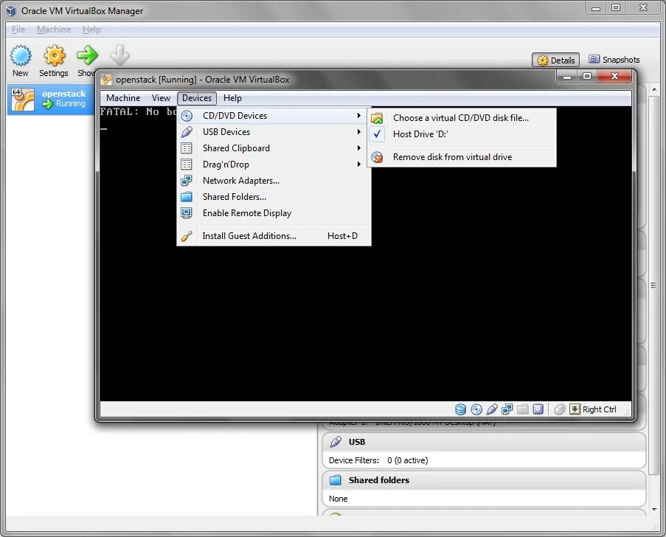Click the greyed Discard down-arrow icon
666x537 pixels.
tap(119, 55)
